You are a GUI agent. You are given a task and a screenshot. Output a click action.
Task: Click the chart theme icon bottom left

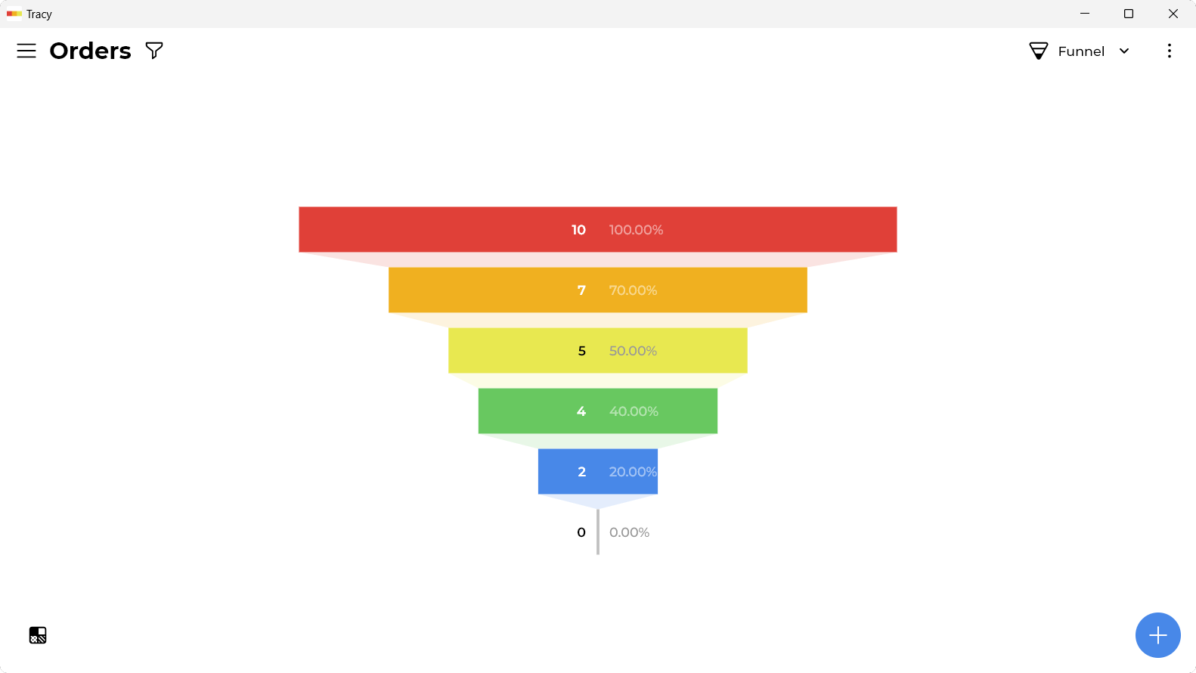(38, 635)
